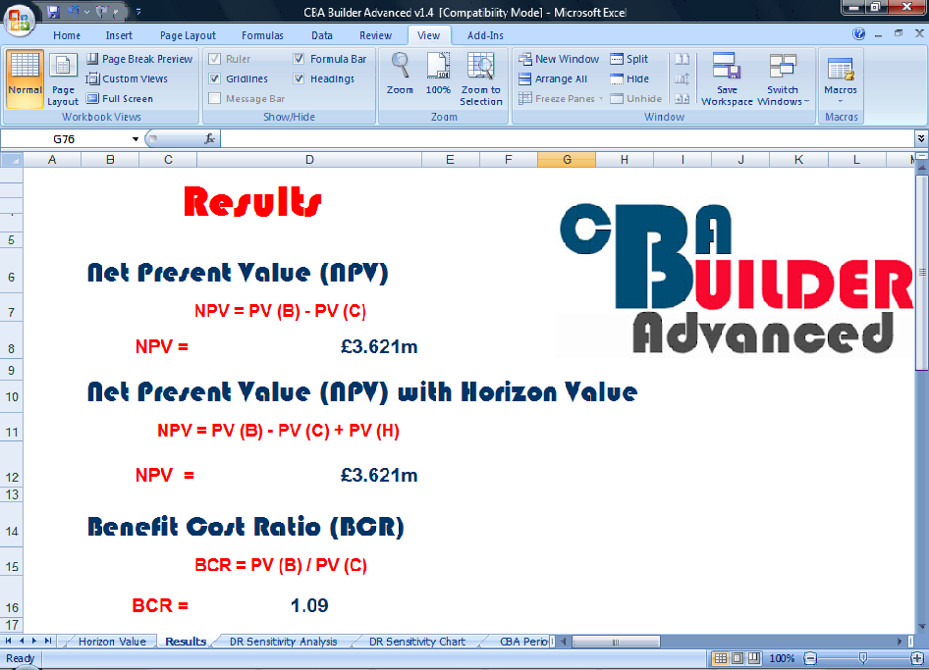Click the Office button logo
The width and height of the screenshot is (929, 670).
point(20,20)
